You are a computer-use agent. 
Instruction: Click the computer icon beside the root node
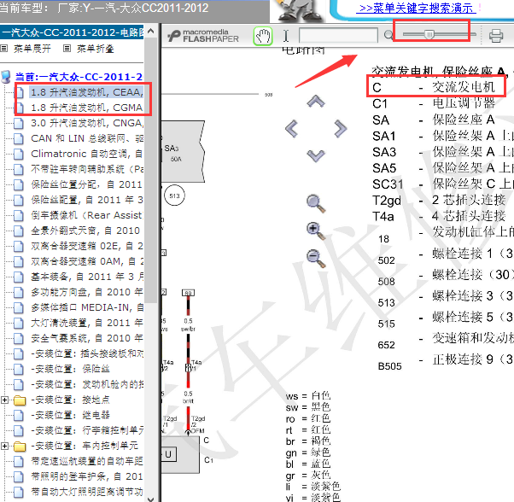point(6,77)
